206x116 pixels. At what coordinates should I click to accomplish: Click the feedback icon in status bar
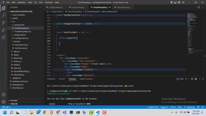coord(198,107)
